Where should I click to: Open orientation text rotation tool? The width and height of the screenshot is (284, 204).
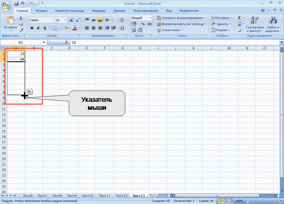pos(107,20)
